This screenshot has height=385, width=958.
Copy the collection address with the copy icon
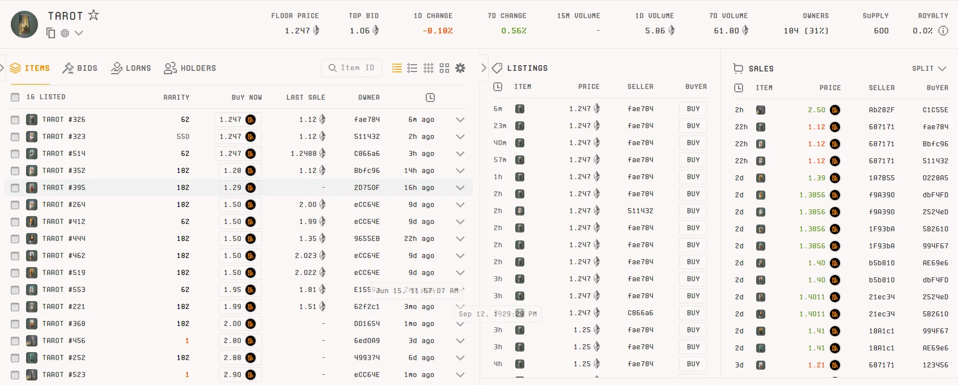[x=51, y=33]
